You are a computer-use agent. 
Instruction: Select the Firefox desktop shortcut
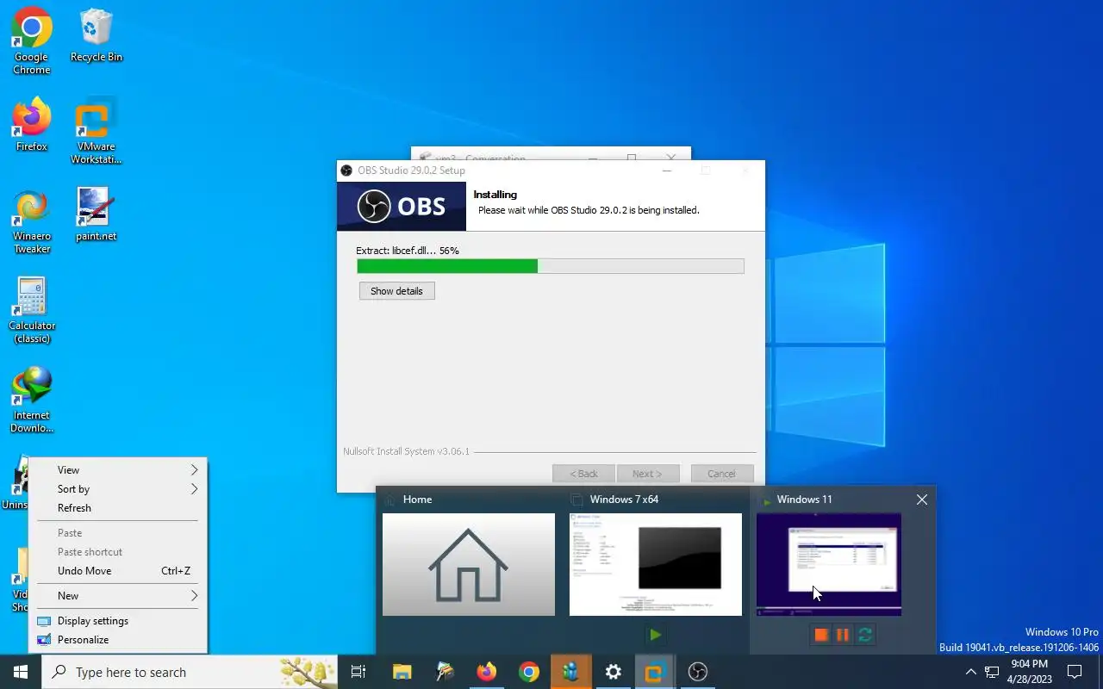coord(32,126)
